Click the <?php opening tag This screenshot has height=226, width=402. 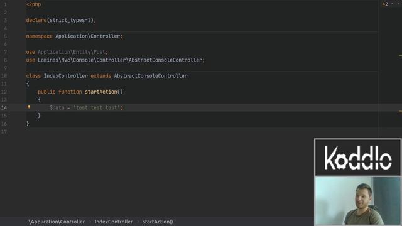pos(33,4)
